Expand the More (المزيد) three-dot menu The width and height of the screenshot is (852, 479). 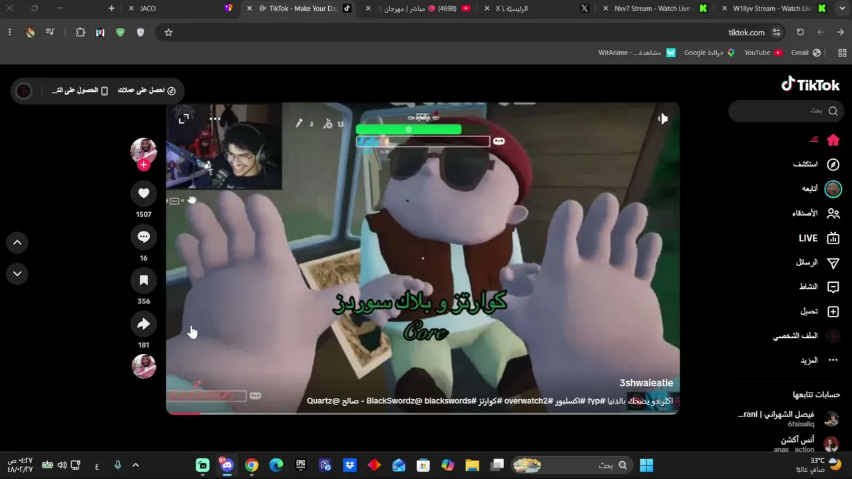click(x=819, y=361)
